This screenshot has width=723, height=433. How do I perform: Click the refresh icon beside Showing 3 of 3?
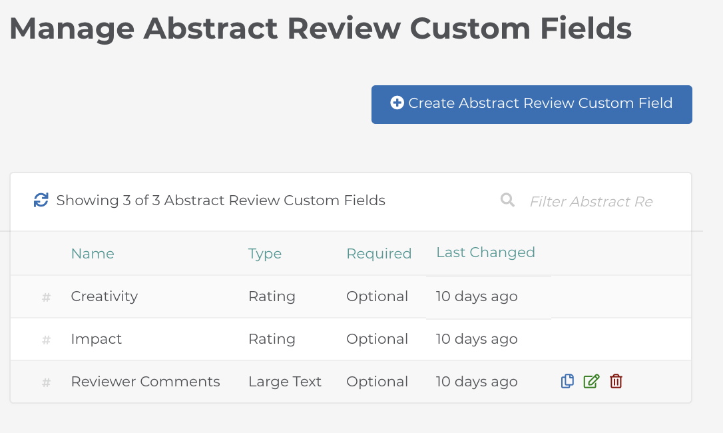(x=41, y=200)
